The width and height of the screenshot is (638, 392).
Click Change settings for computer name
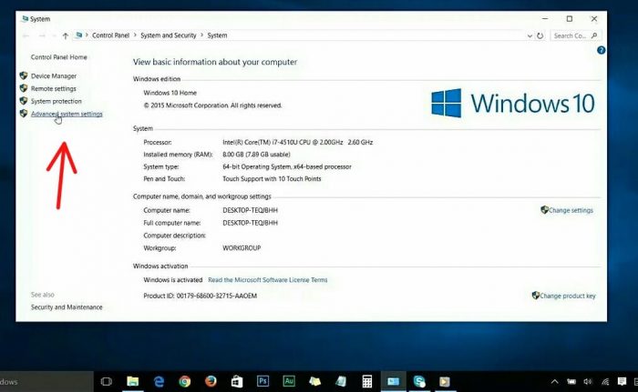(571, 210)
